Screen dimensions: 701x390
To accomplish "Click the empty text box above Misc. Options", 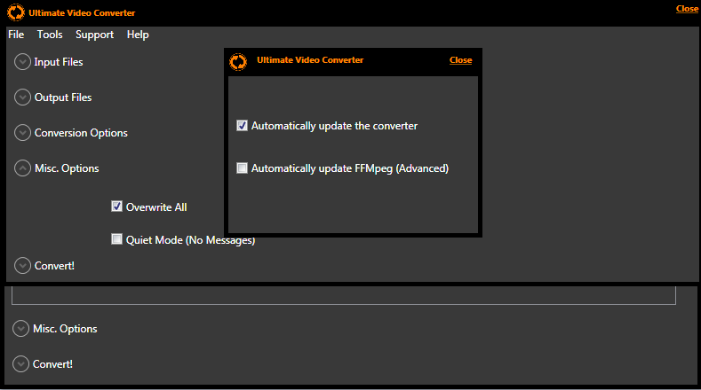I will (343, 295).
